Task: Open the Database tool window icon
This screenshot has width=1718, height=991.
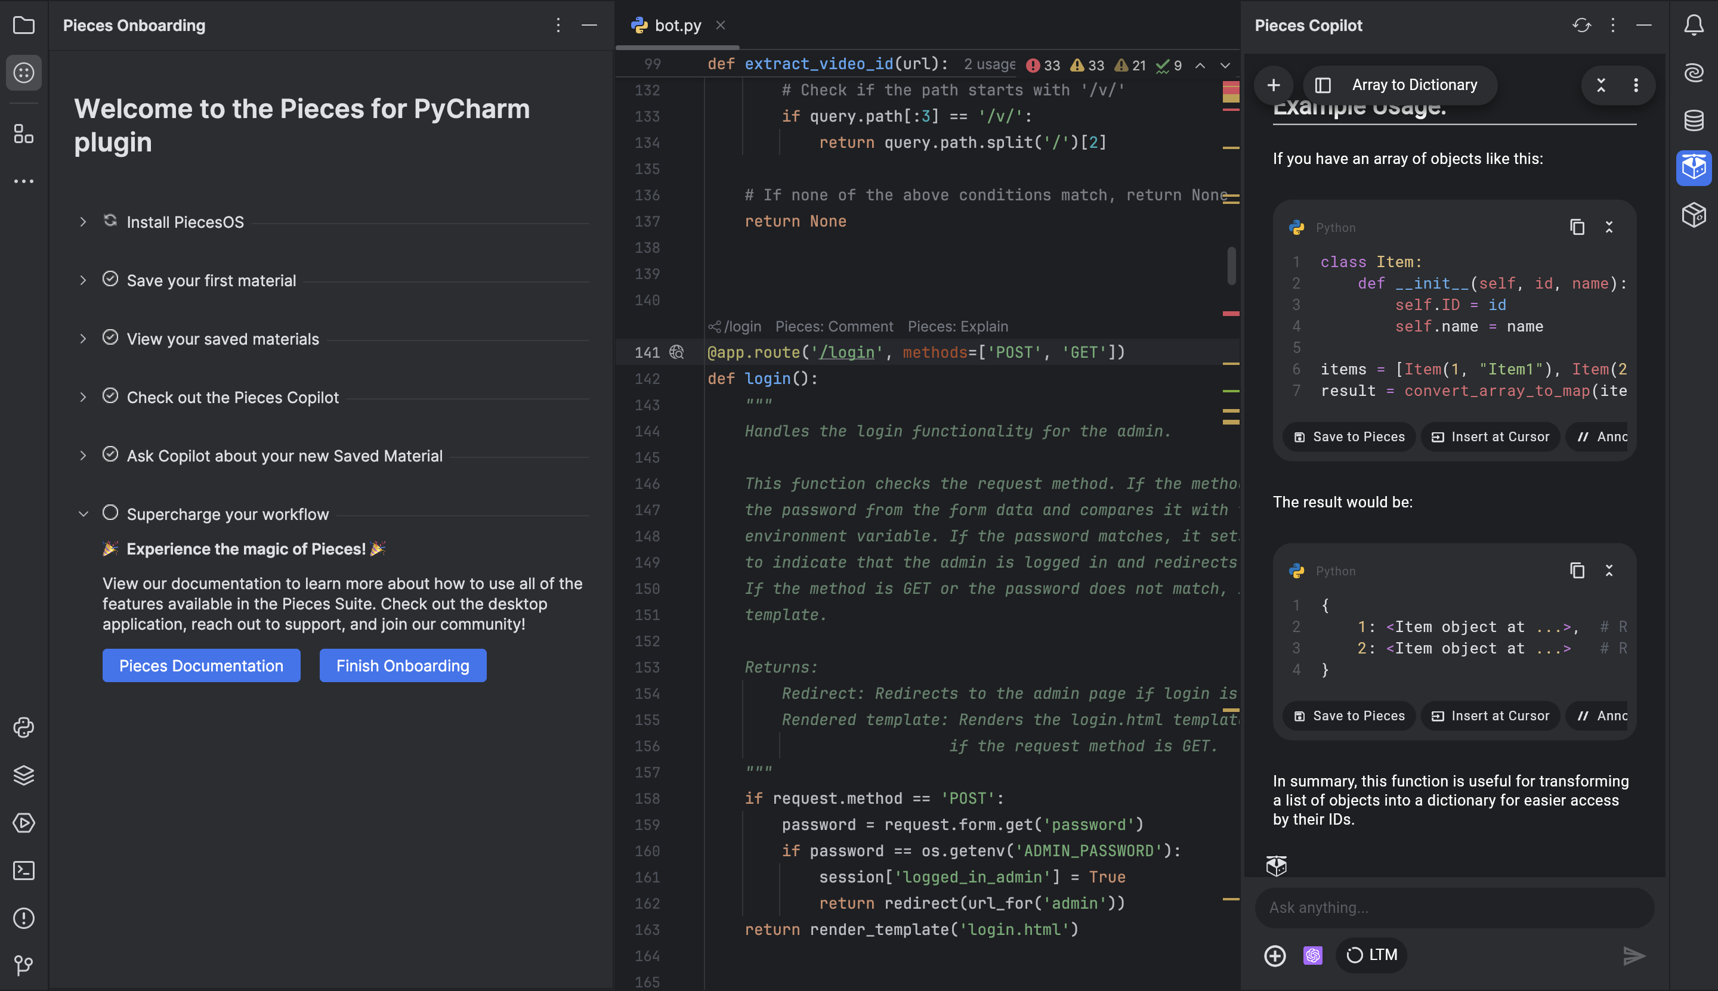Action: point(1694,120)
